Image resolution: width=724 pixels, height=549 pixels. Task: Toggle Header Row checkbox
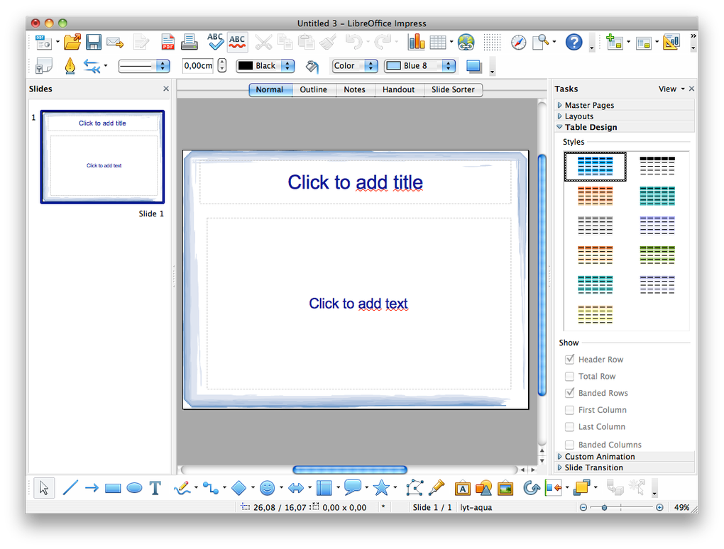tap(570, 359)
